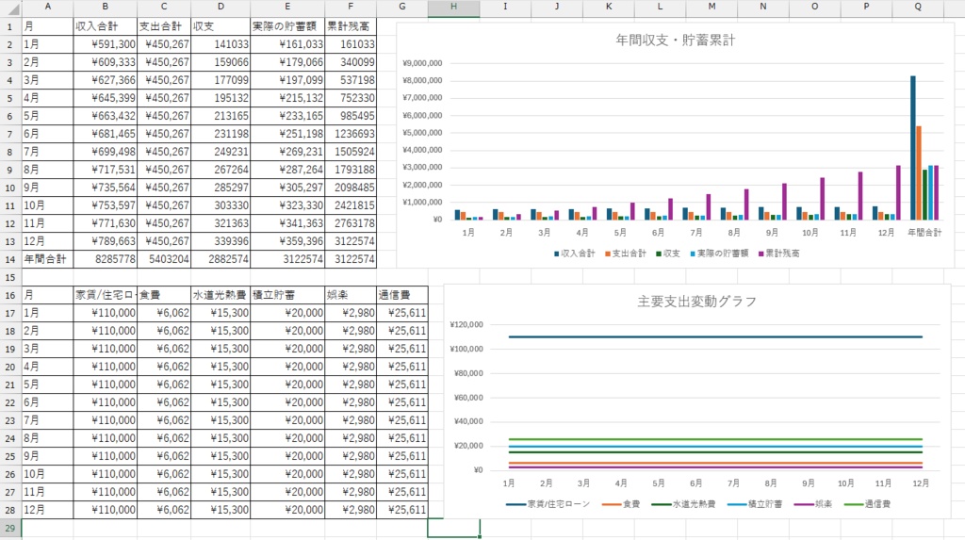Click cell containing ¥591,300
965x540 pixels.
click(x=106, y=44)
